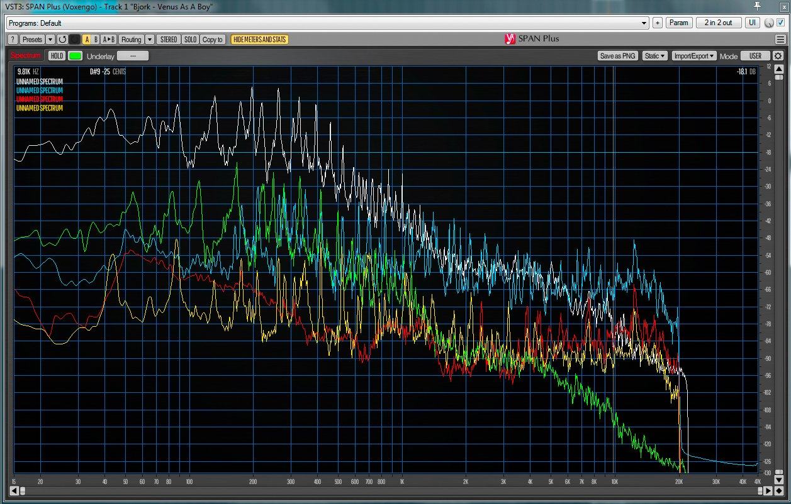Open the Import/Export dropdown
The height and width of the screenshot is (504, 791).
coord(694,56)
